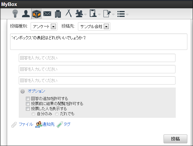Screen dimensions: 193x146
Task: Expand arrow next to pinned document icon
Action: (113, 15)
